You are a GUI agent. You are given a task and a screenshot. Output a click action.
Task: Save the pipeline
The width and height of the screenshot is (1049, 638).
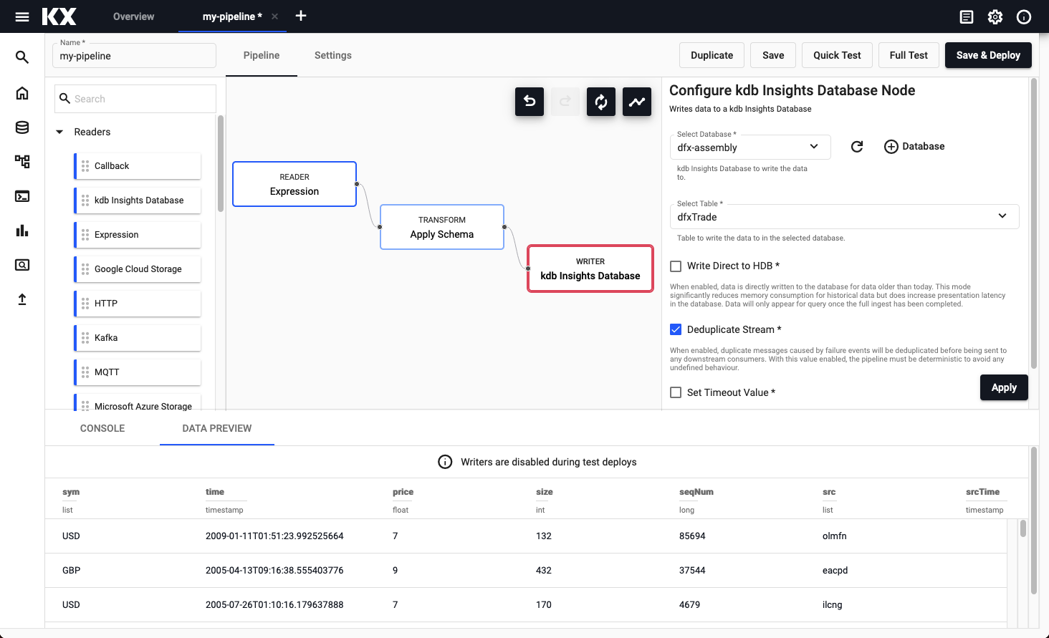(x=773, y=55)
